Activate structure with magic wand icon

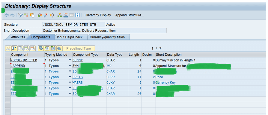pyautogui.click(x=46, y=15)
